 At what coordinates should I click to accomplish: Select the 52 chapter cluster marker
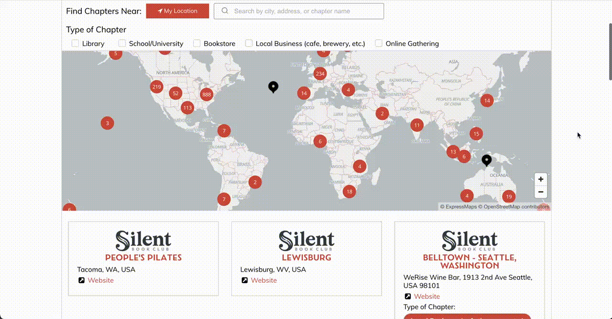175,94
